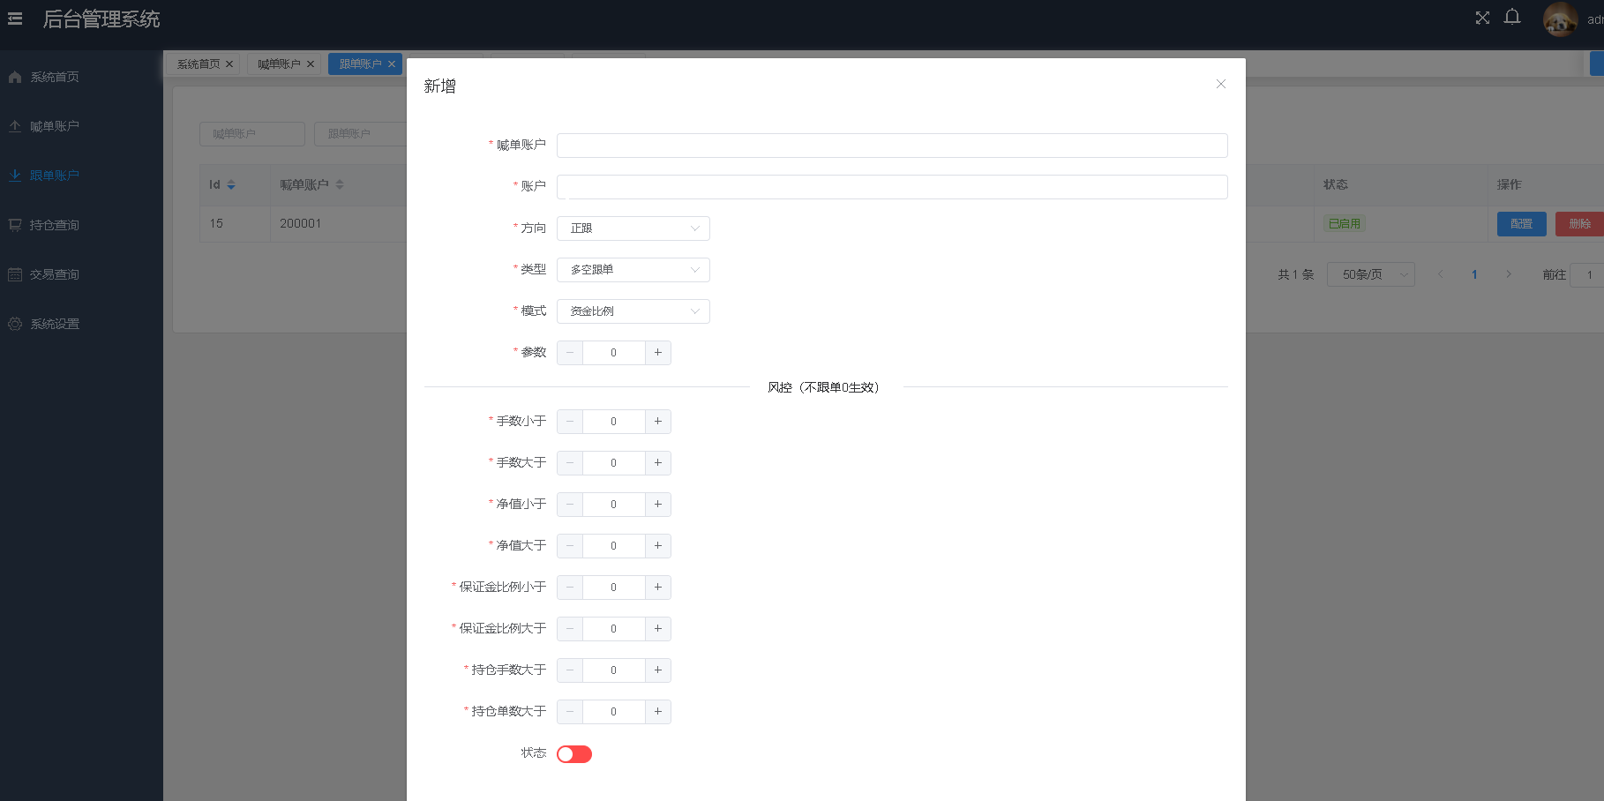Click the 手数小于 number field
Viewport: 1604px width, 801px height.
(x=614, y=422)
